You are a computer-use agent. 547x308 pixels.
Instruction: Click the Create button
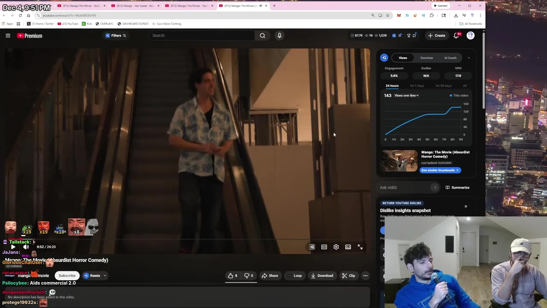437,36
